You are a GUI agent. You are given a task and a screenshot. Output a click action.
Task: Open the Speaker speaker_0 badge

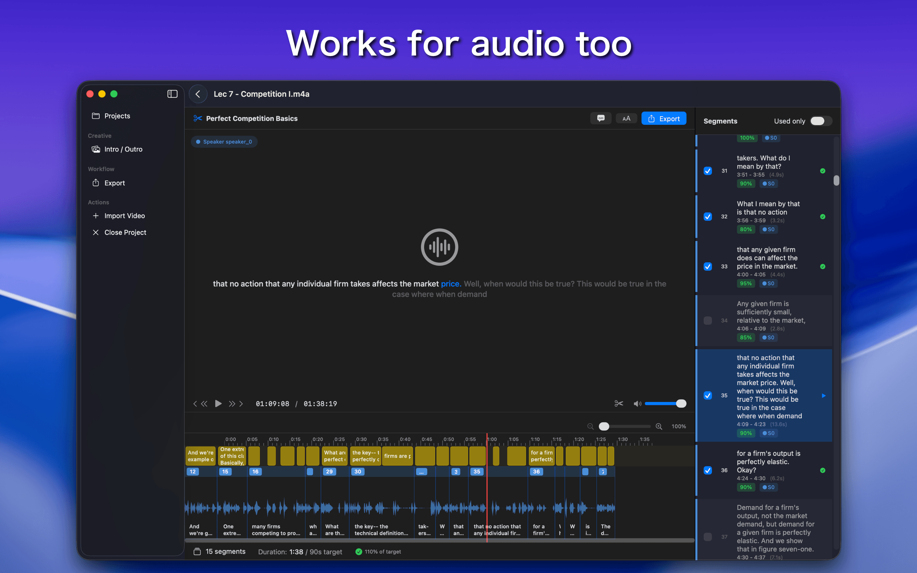tap(224, 141)
